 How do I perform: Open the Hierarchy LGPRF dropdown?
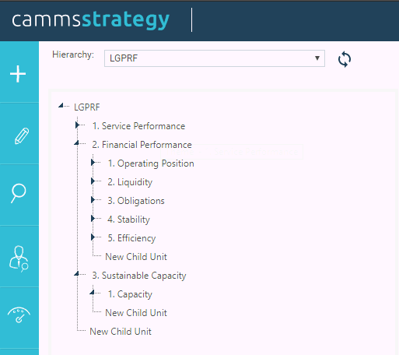point(215,58)
